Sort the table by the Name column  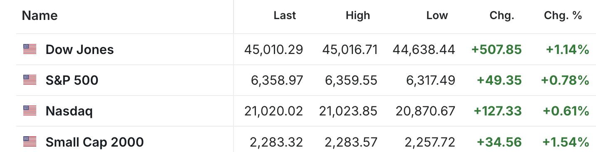coord(40,16)
